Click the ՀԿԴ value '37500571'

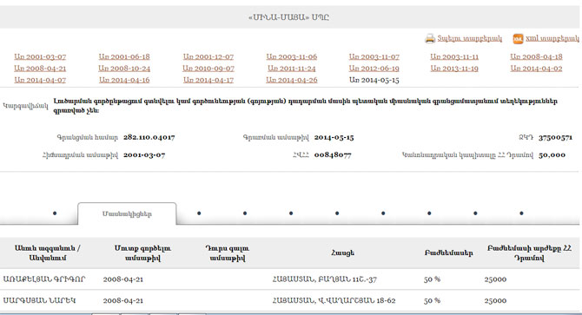(556, 137)
